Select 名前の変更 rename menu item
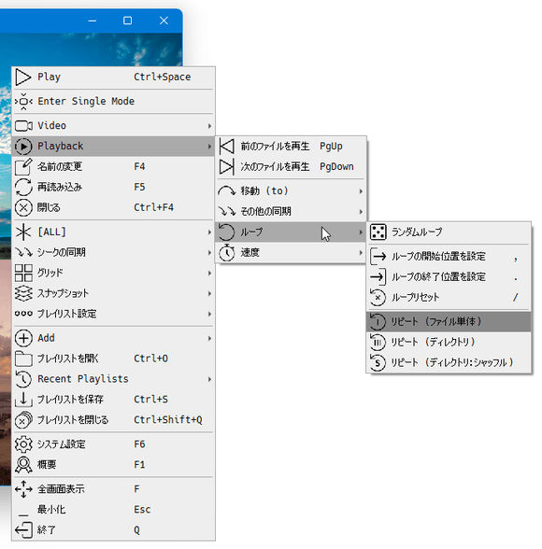This screenshot has width=542, height=549. 113,166
